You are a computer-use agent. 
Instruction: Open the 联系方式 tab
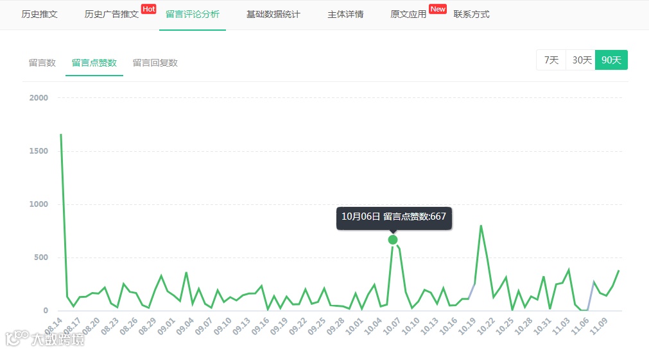[x=471, y=15]
